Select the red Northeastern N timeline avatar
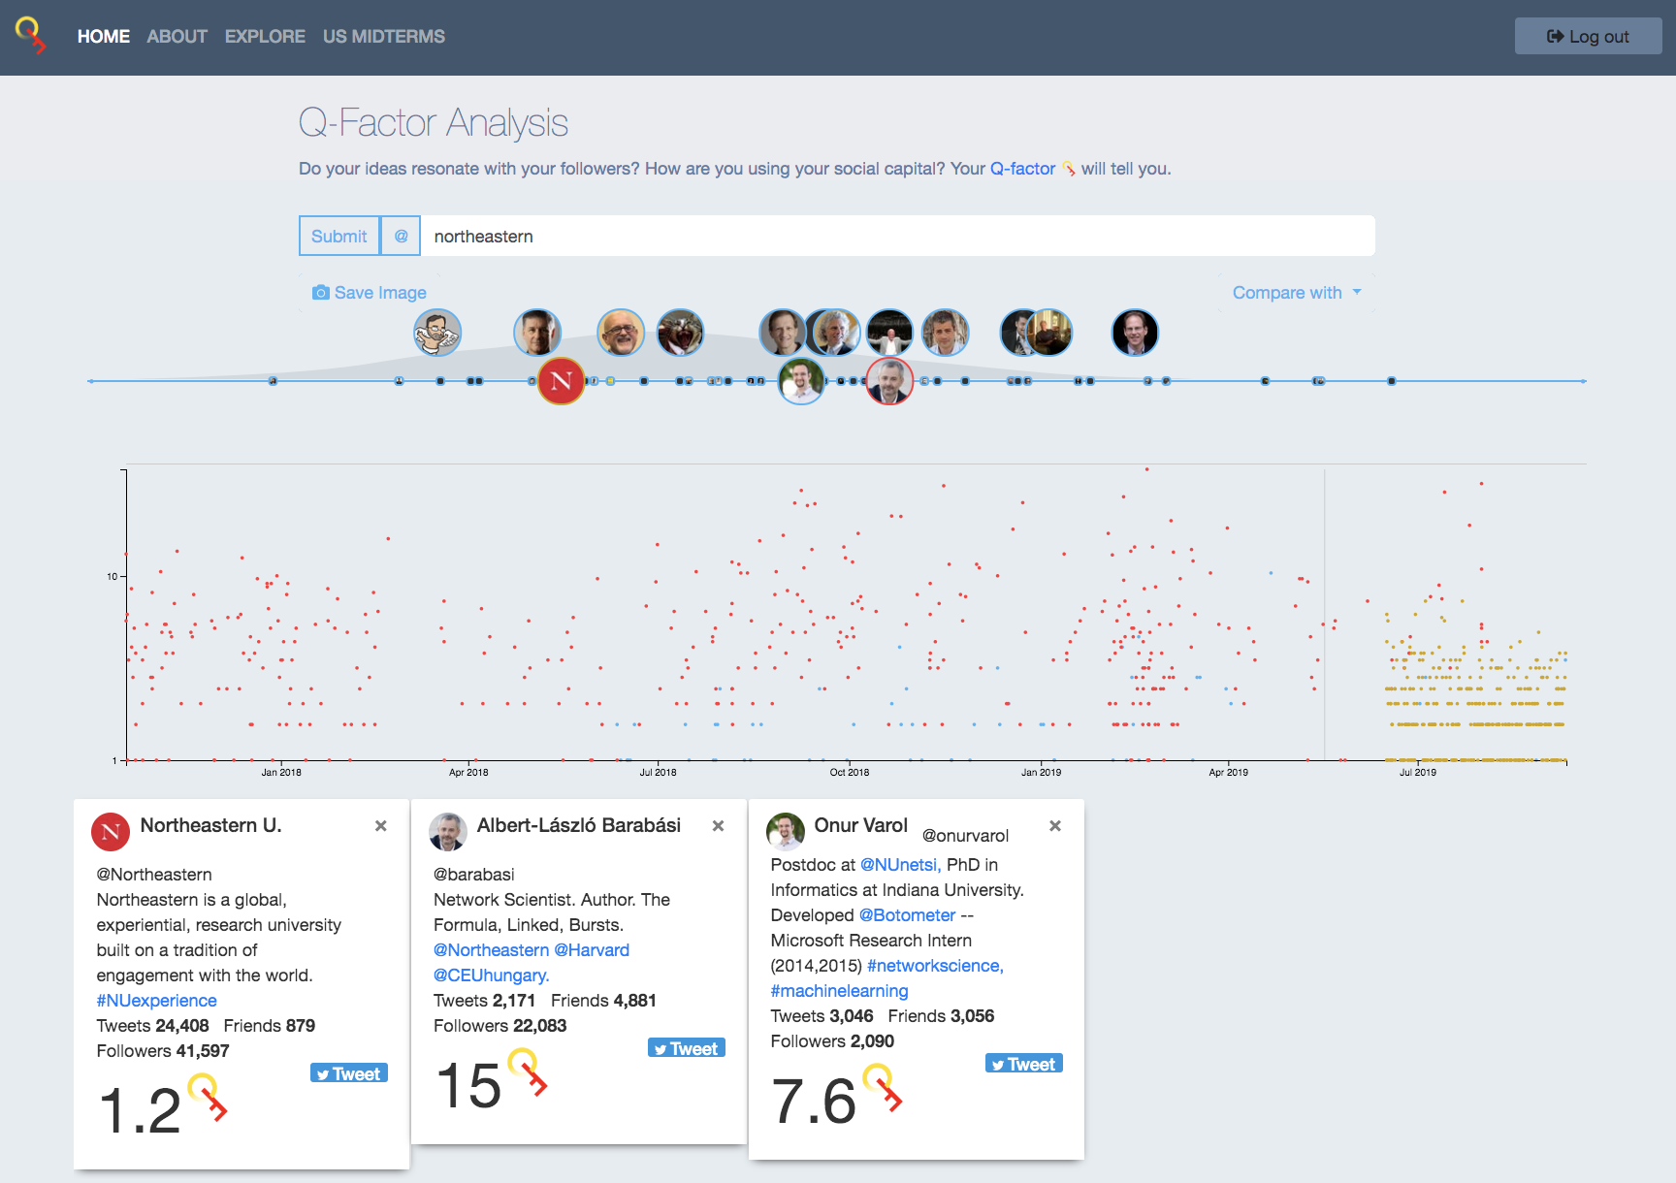 pyautogui.click(x=561, y=381)
